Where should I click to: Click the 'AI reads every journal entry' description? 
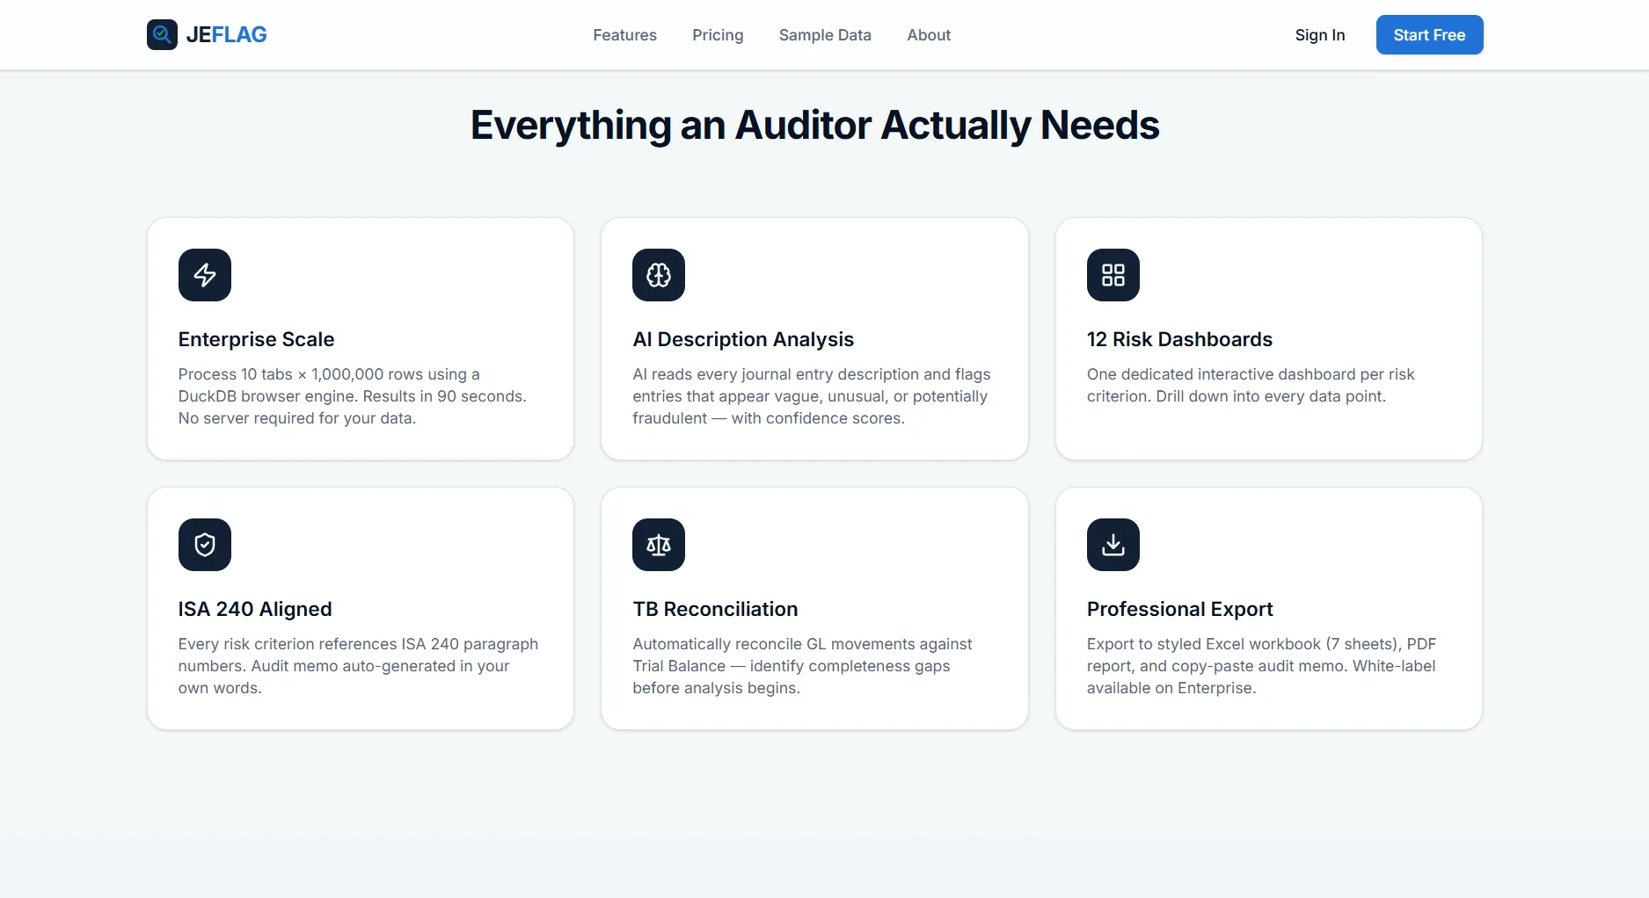click(812, 396)
